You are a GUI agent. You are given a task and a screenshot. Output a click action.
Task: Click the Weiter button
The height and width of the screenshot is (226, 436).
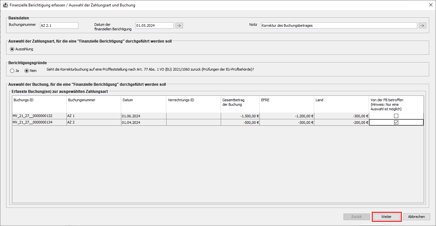coord(386,217)
